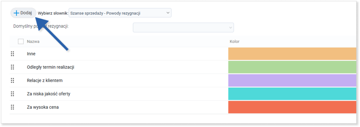Click drag handle of Za niska jakość oferty

(12, 94)
